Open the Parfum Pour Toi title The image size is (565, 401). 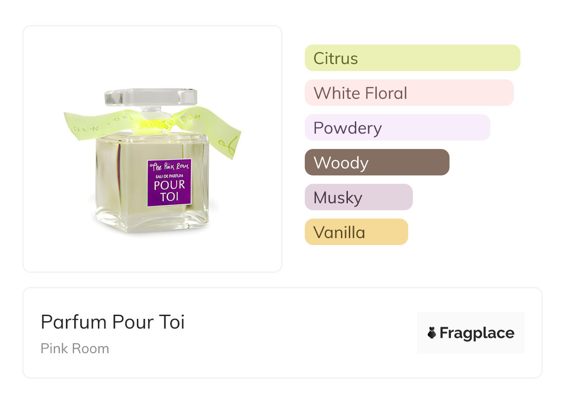(x=113, y=322)
